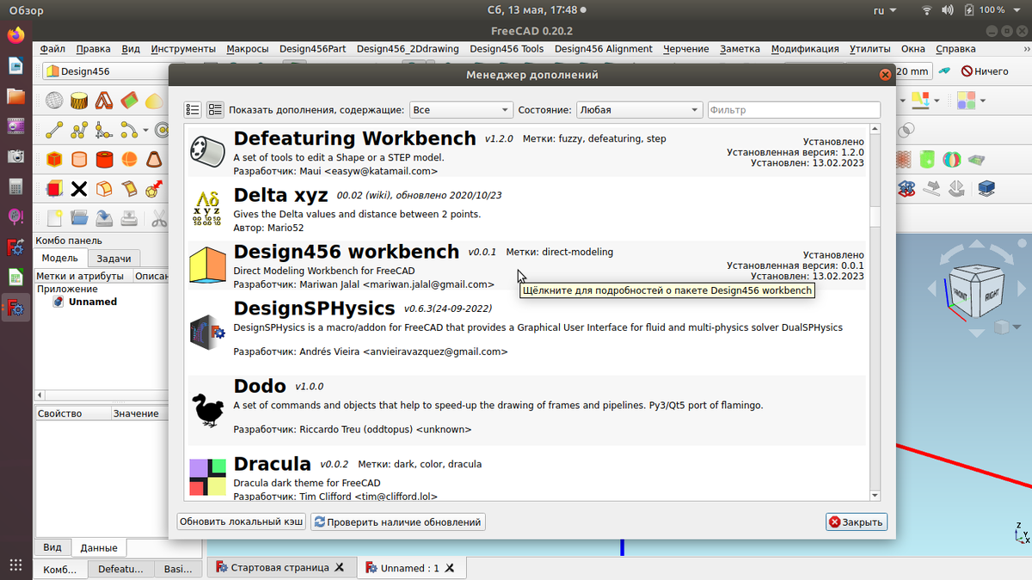
Task: Click the rounded corner box icon
Action: click(104, 188)
